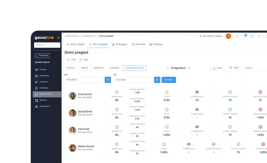Viewport: 267px width, 163px height.
Task: Go to next period with right chevron
Action: 189,68
